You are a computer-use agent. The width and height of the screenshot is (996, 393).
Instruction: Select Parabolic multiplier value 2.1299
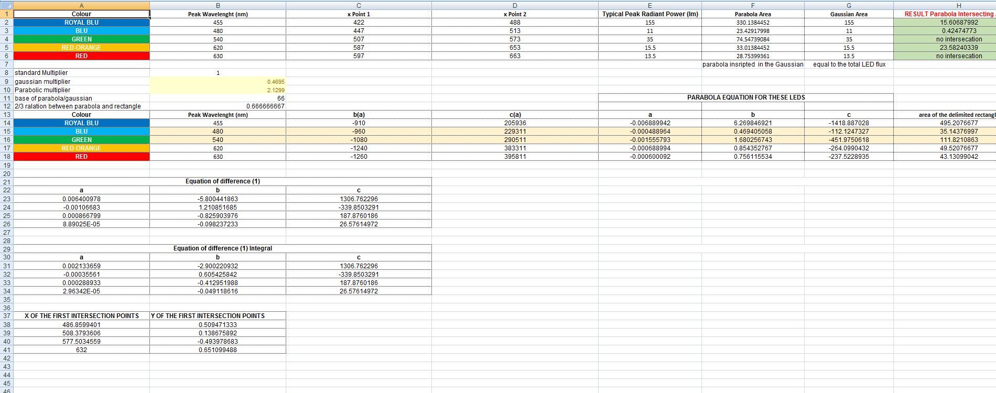click(x=218, y=90)
